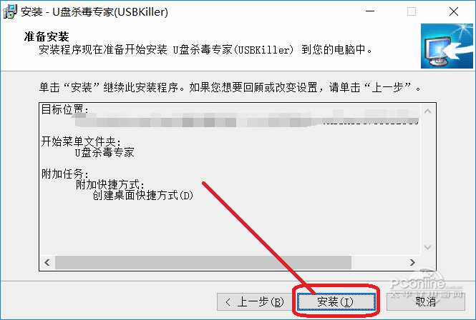Click the scroll-down arrow in the summary box
Screen dimensions: 476x320
(428, 247)
